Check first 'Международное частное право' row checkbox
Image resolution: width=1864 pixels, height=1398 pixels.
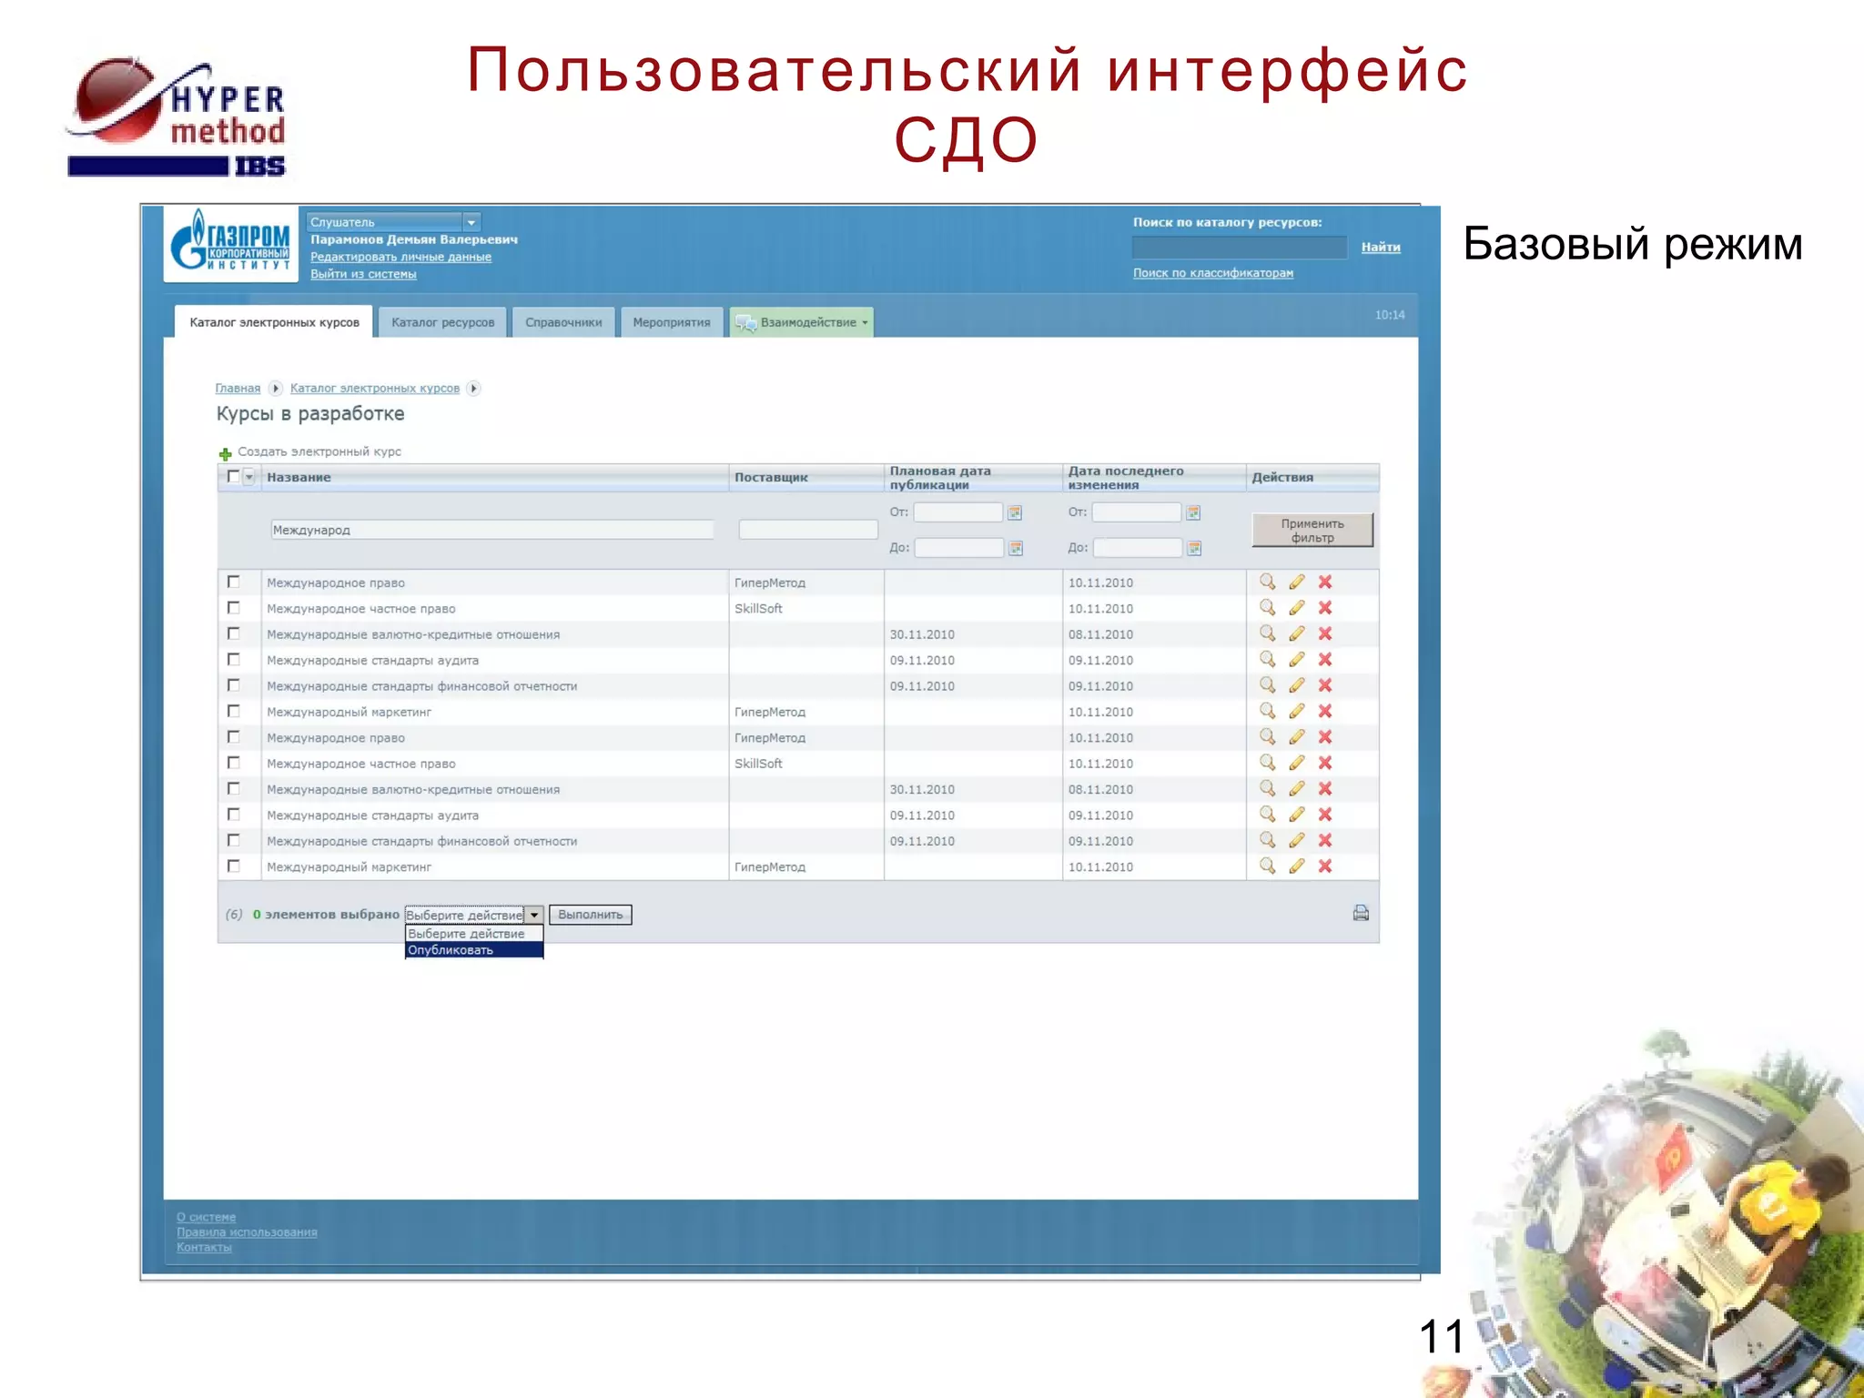[233, 607]
